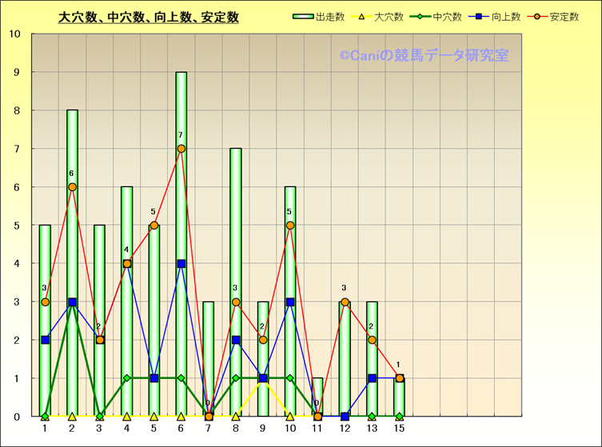Select orange circle marker at category 12

tap(345, 301)
